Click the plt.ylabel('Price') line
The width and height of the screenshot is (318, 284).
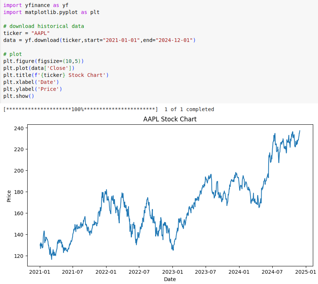coord(33,89)
